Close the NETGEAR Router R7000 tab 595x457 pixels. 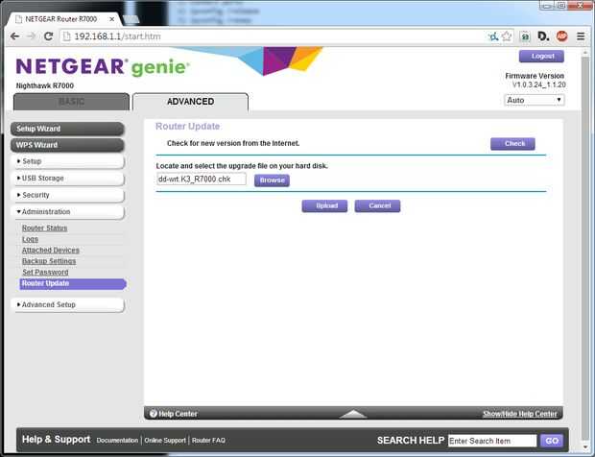click(x=112, y=19)
